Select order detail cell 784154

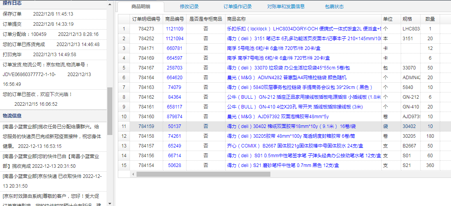click(x=146, y=165)
